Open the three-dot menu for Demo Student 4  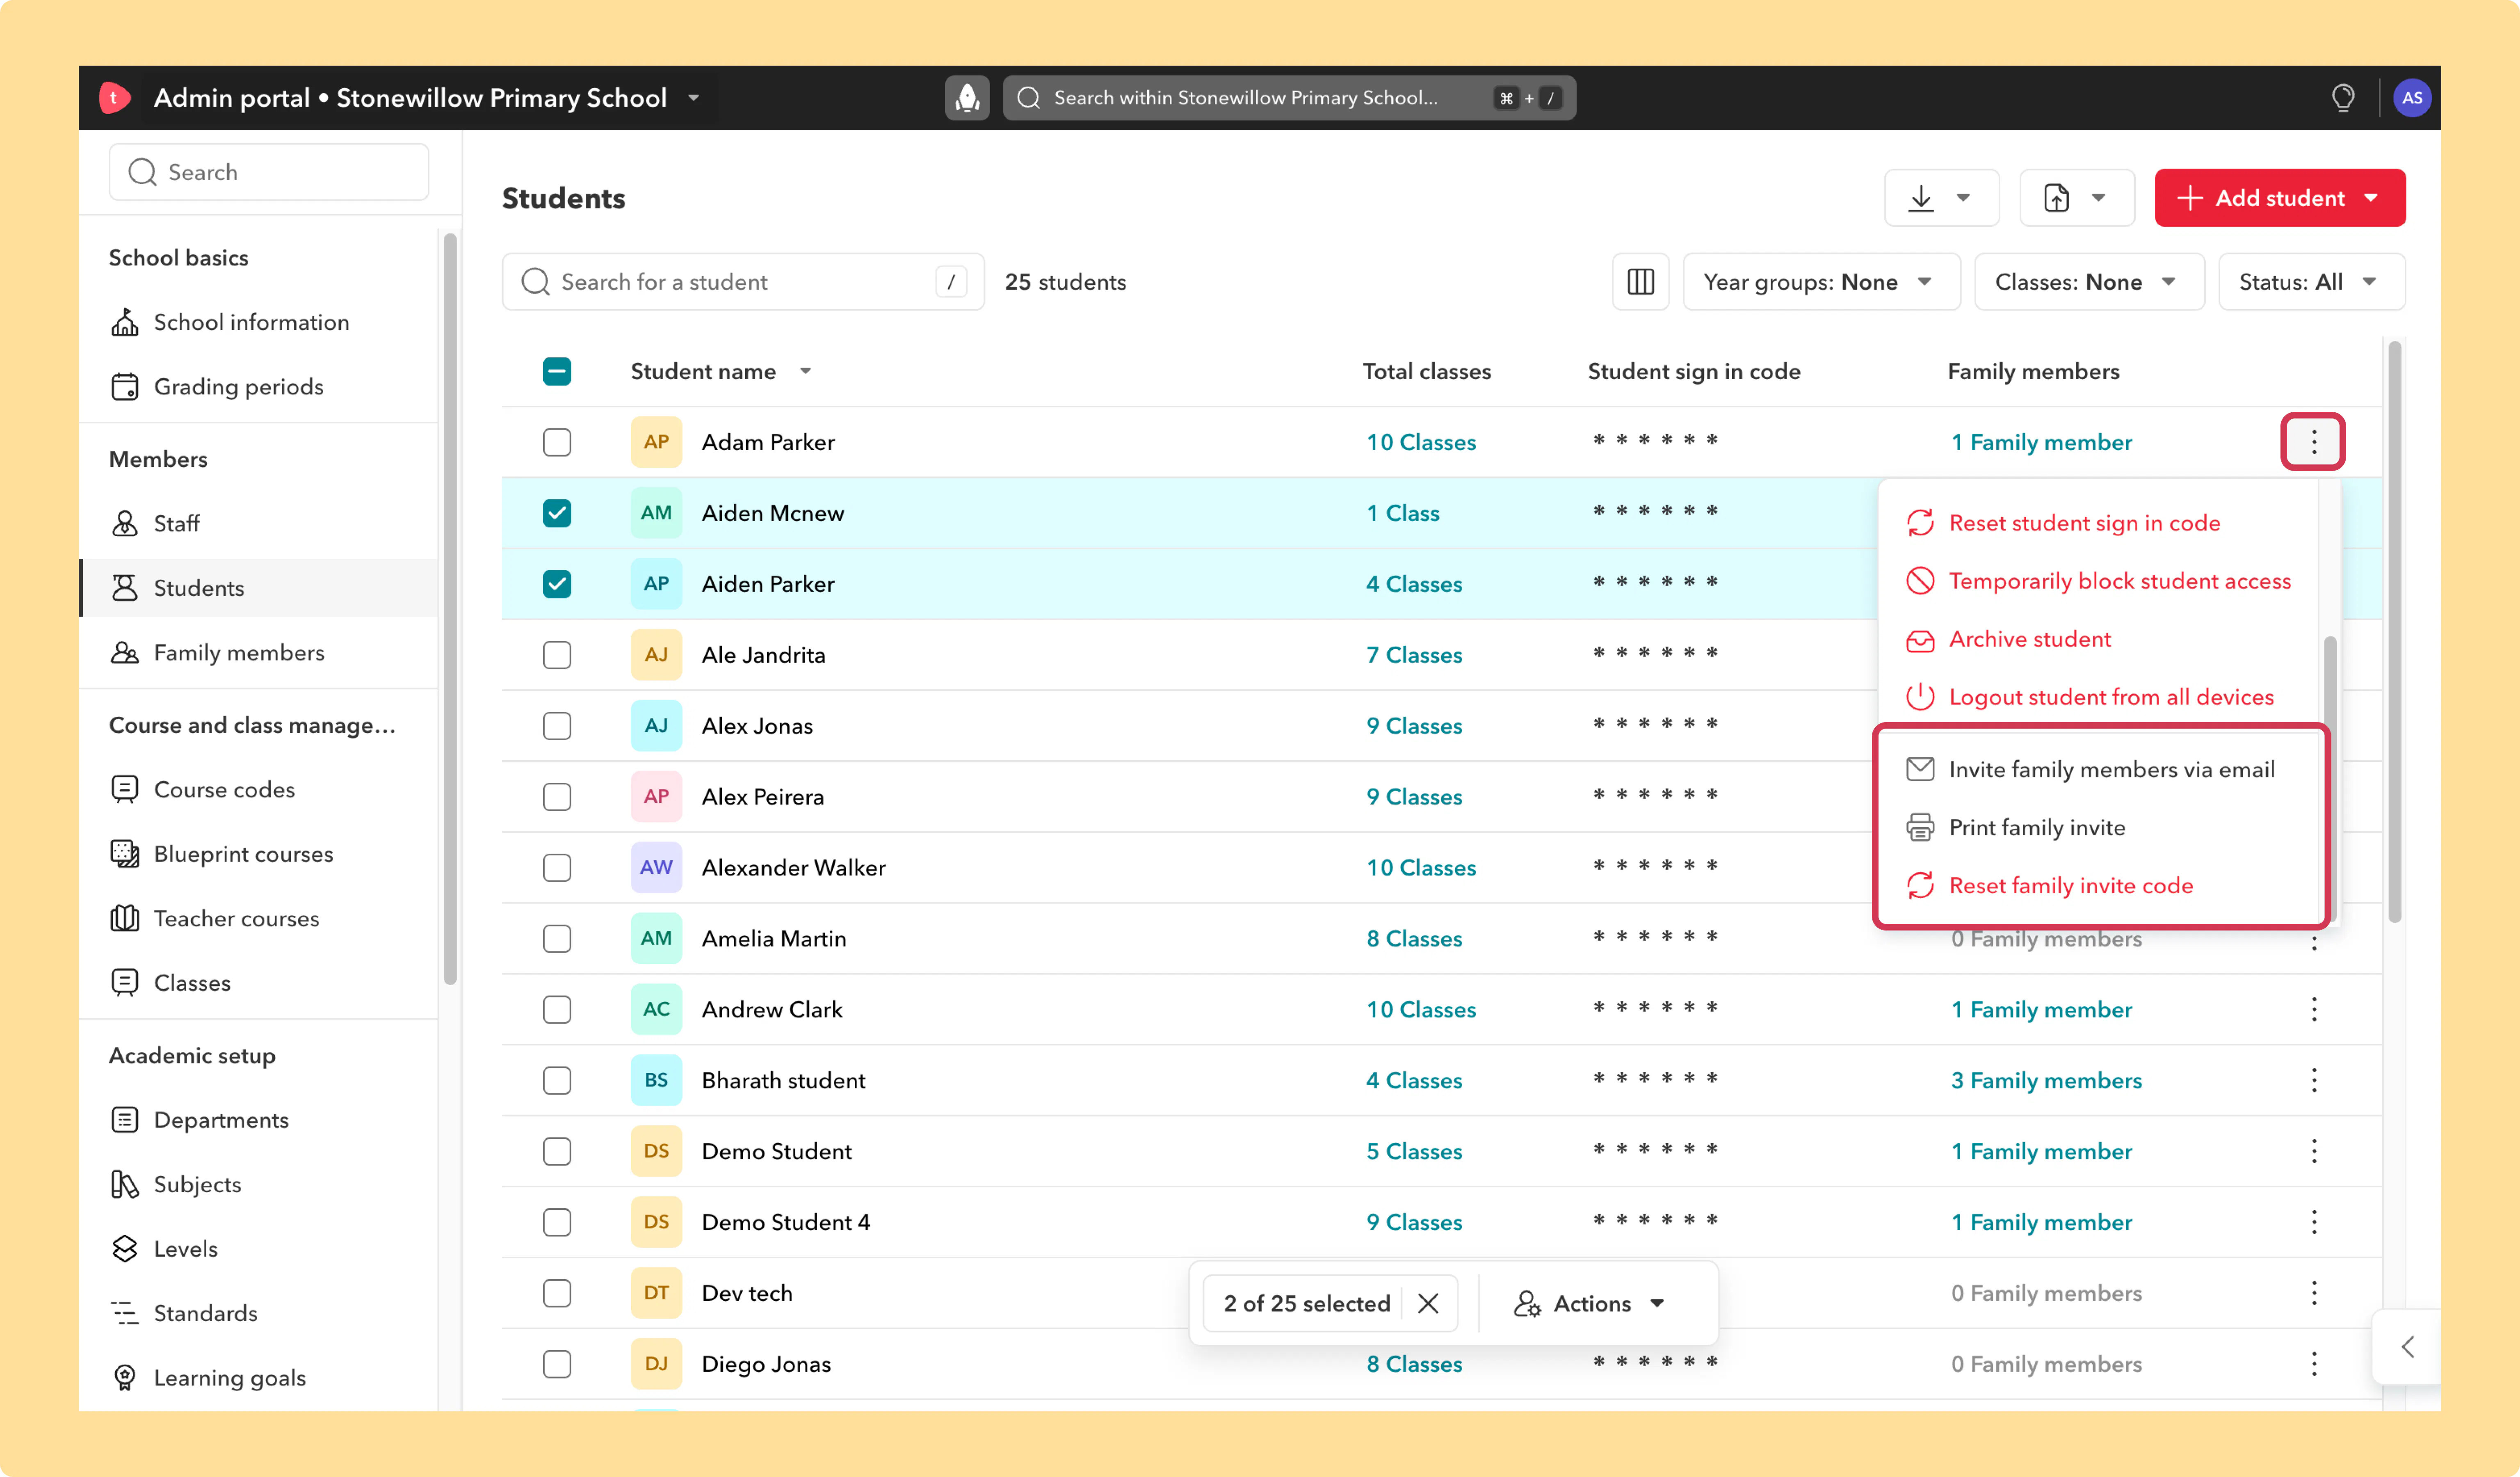[x=2314, y=1222]
